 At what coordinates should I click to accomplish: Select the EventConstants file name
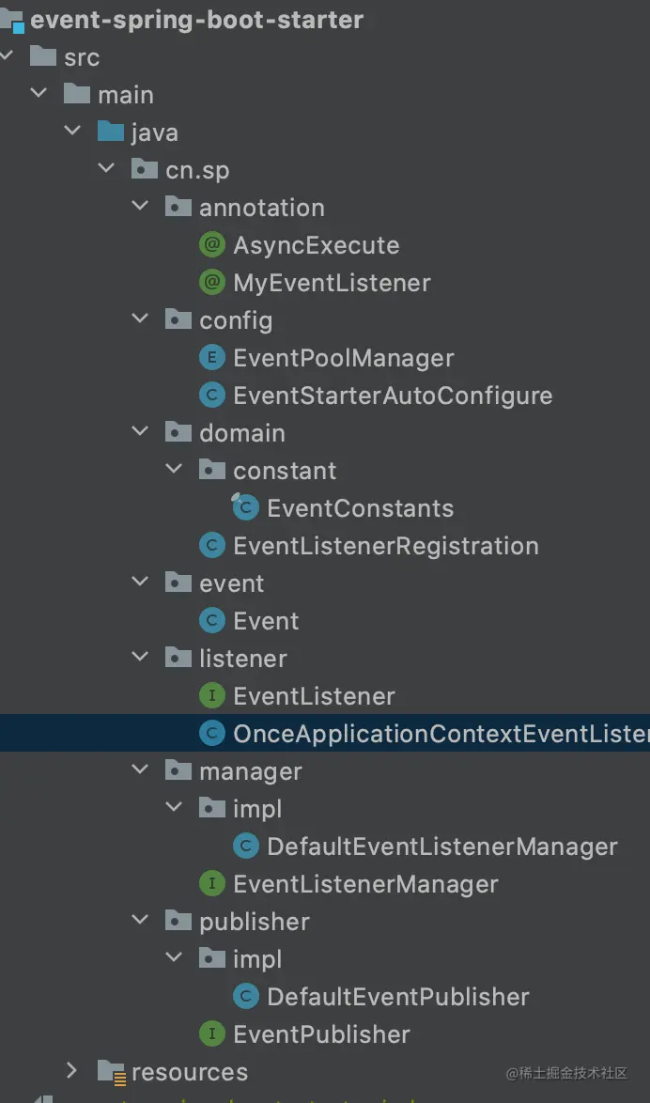point(361,508)
